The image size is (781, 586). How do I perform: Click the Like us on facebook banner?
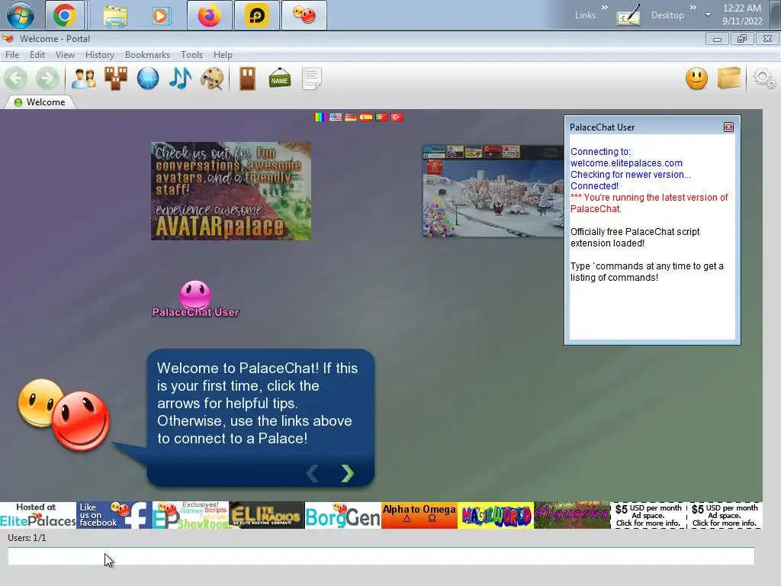click(x=114, y=515)
